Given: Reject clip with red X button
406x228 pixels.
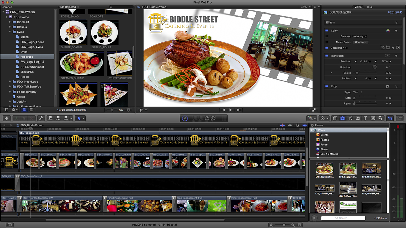Looking at the screenshot, I should pos(31,118).
